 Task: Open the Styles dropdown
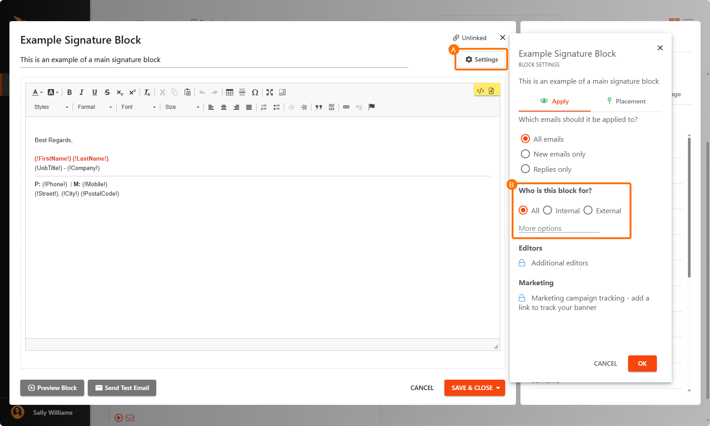pyautogui.click(x=51, y=107)
